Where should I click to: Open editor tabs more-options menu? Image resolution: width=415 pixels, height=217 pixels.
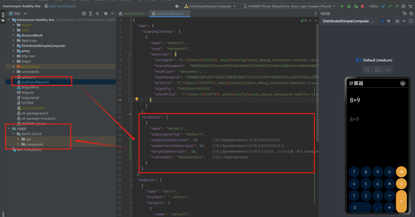point(315,13)
